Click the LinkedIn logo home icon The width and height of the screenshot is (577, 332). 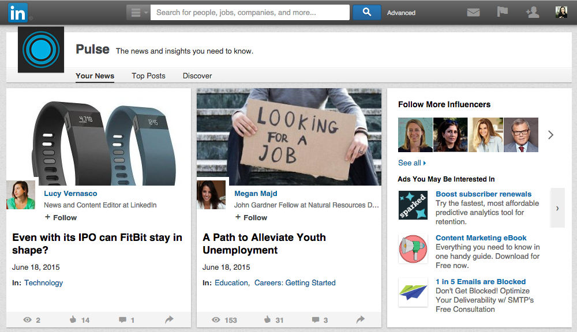point(17,12)
